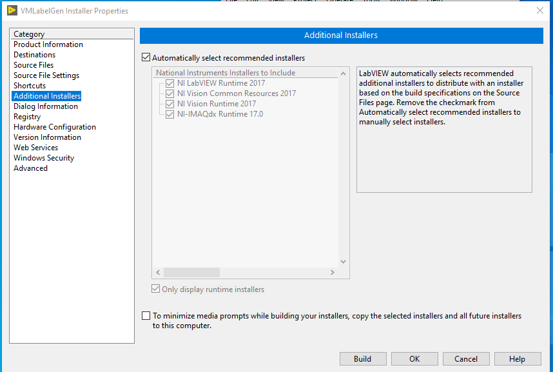553x372 pixels.
Task: Click the Category list header
Action: pos(72,34)
